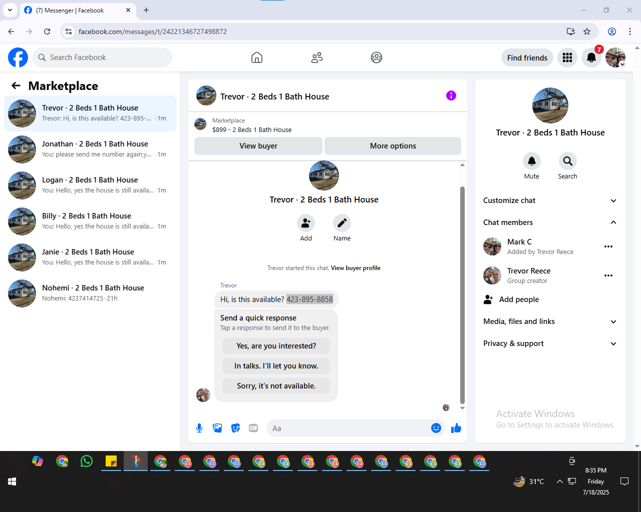Image resolution: width=641 pixels, height=512 pixels.
Task: Send quick reply 'Sorry, it's not available.'
Action: (x=276, y=386)
